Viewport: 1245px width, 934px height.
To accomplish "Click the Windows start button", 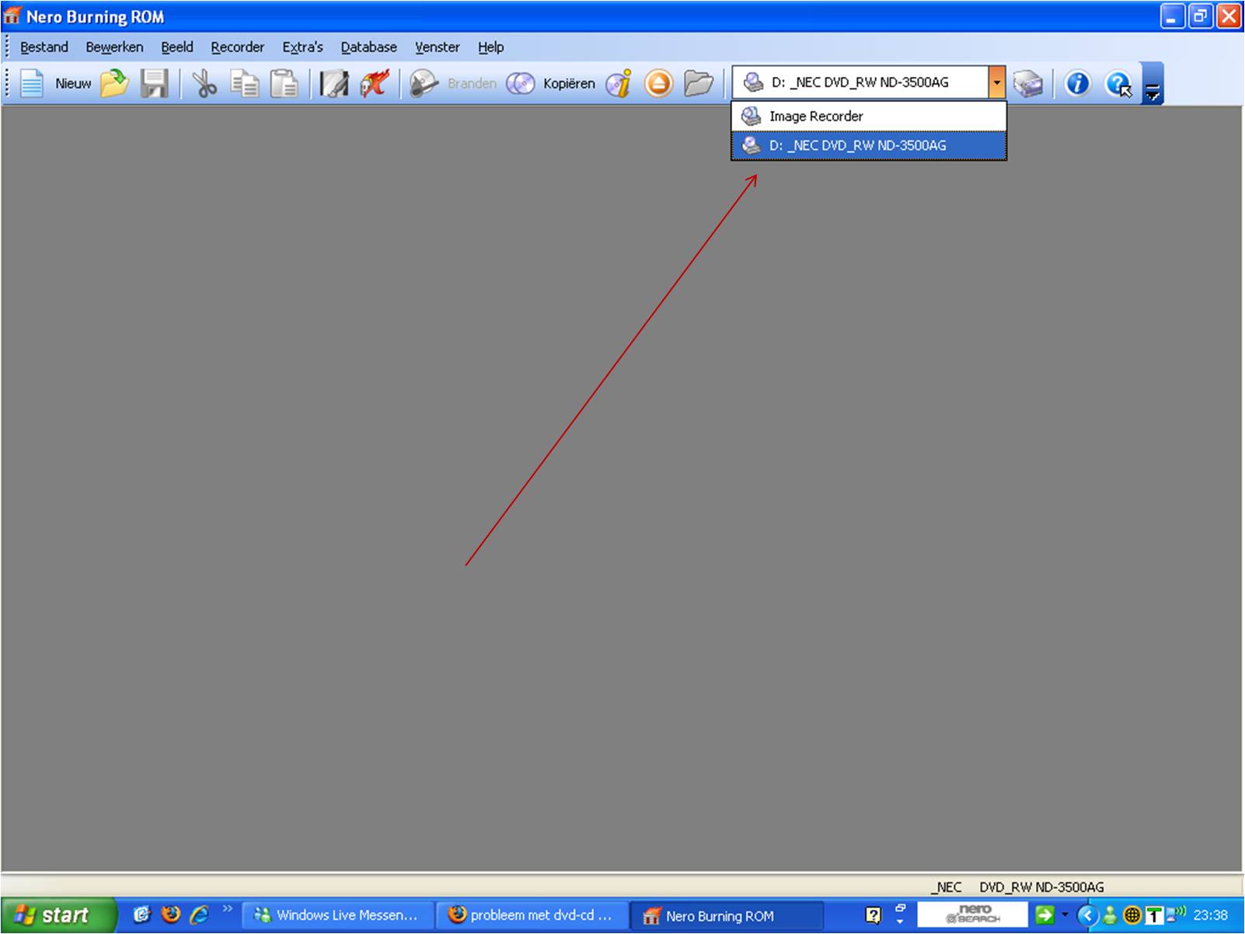I will point(58,915).
